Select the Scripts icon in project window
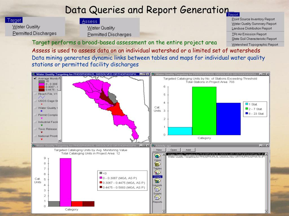 [157, 189]
